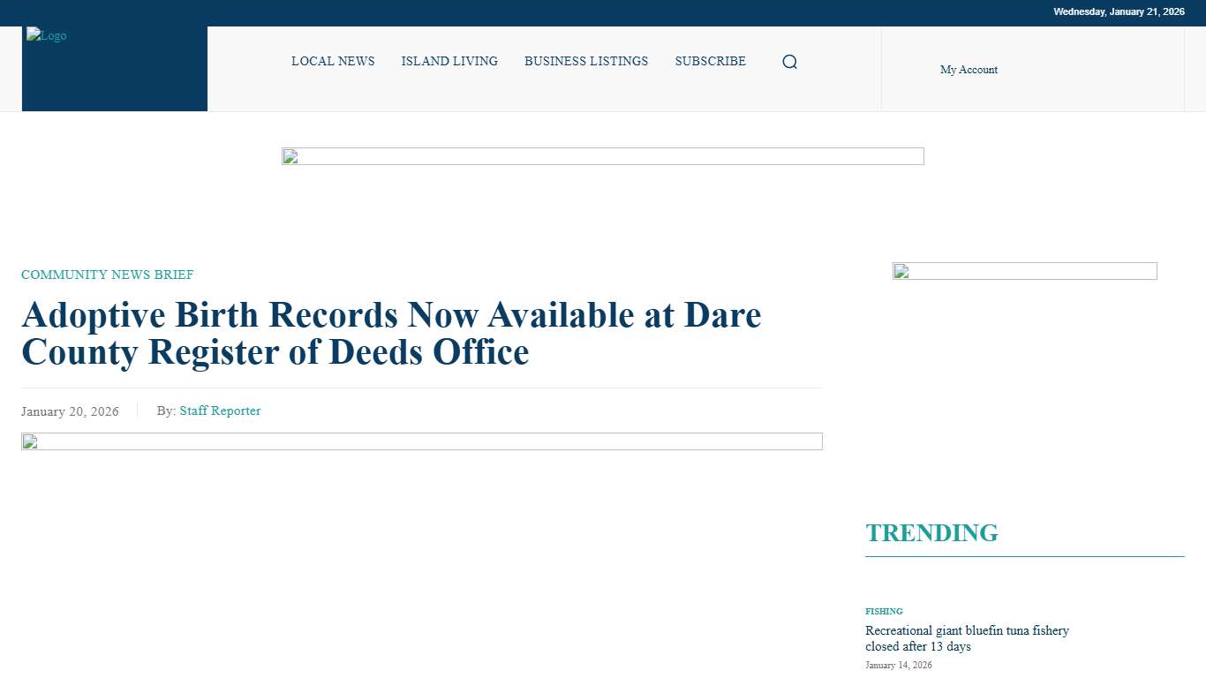
Task: Open the BUSINESS LISTINGS menu
Action: tap(586, 61)
